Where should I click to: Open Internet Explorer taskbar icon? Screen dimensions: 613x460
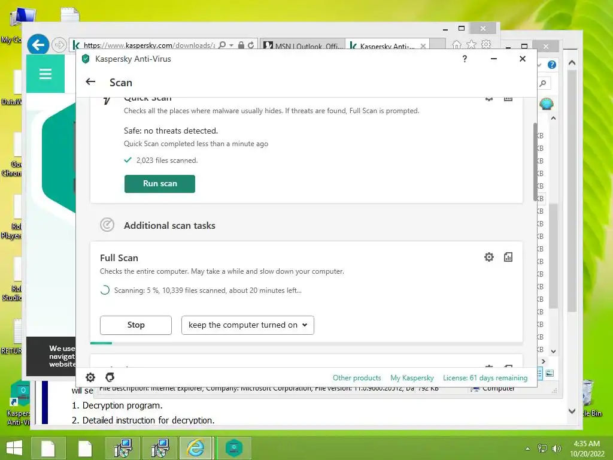(x=196, y=448)
